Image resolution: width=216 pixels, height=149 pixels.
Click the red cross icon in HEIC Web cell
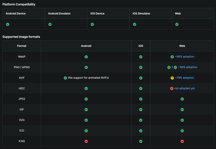pyautogui.click(x=172, y=88)
